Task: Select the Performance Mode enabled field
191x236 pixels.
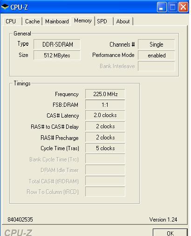Action: click(x=157, y=55)
